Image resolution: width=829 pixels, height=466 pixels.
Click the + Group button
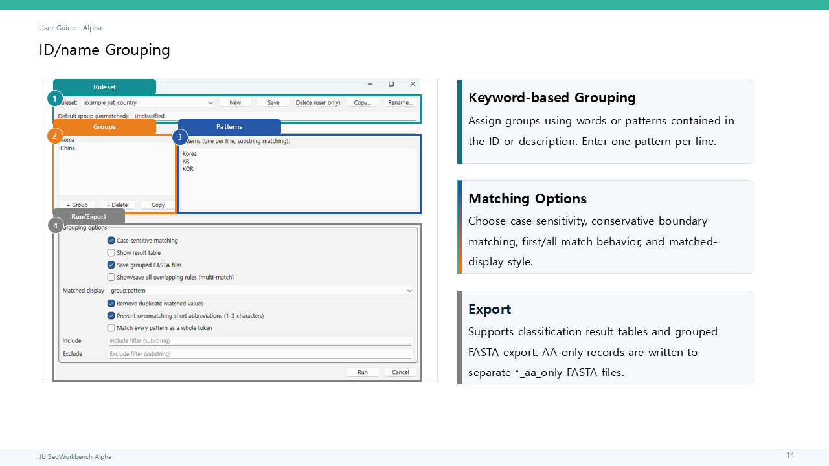coord(77,205)
